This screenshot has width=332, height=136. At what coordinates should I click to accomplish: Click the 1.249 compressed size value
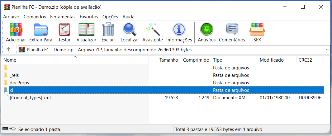[x=204, y=98]
